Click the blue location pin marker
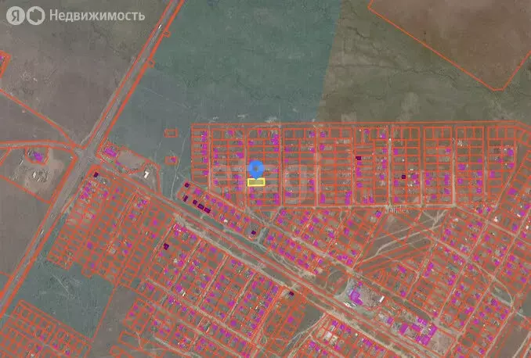Viewport: 531px width, 358px height. tap(256, 170)
